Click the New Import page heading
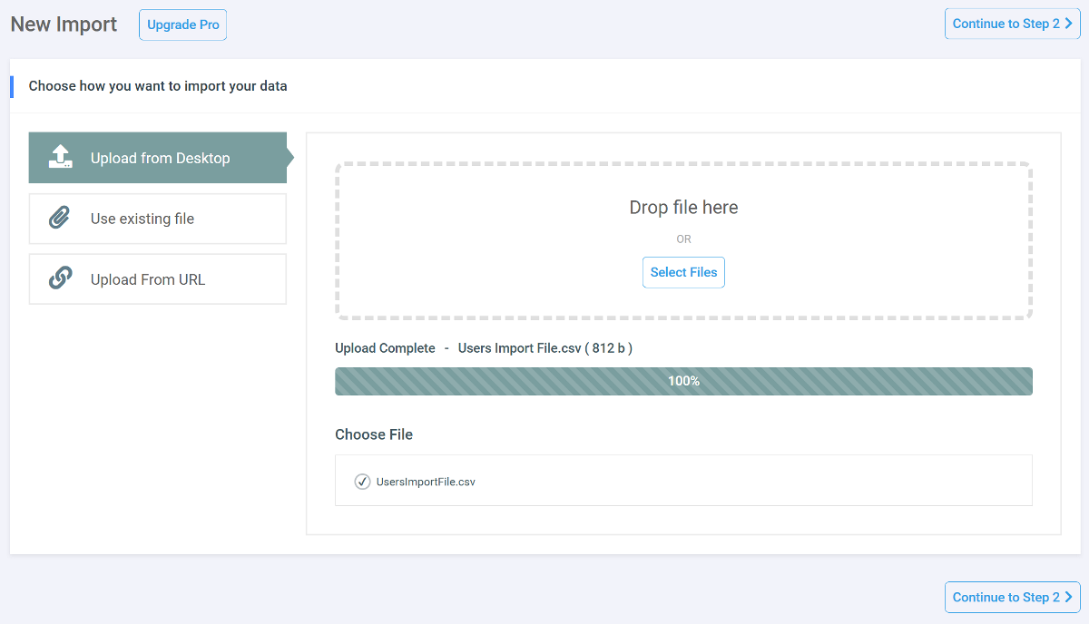Image resolution: width=1089 pixels, height=624 pixels. [64, 24]
